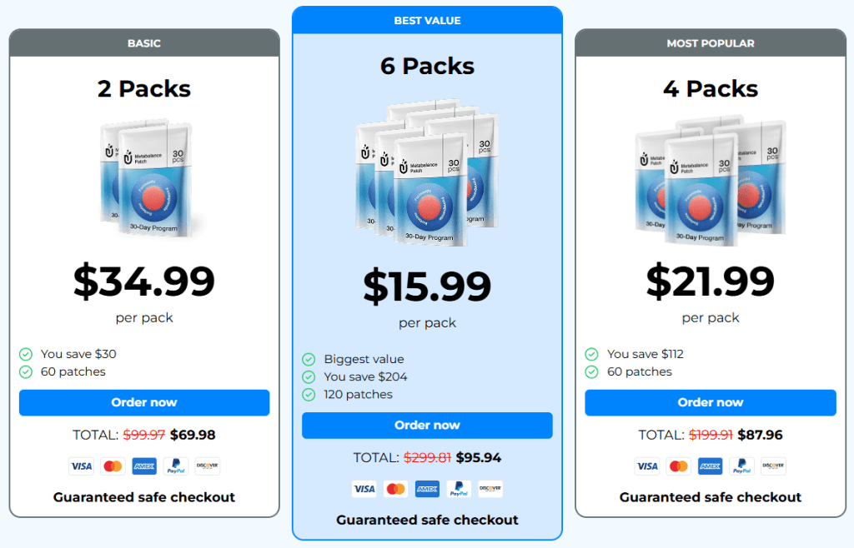Click the Discover icon in 4 Packs plan
The height and width of the screenshot is (548, 854).
pyautogui.click(x=773, y=466)
